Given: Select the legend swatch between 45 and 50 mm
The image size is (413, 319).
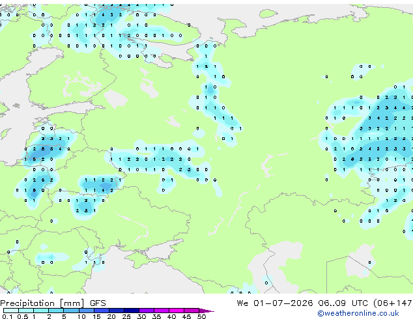Looking at the screenshot, I should tap(192, 311).
